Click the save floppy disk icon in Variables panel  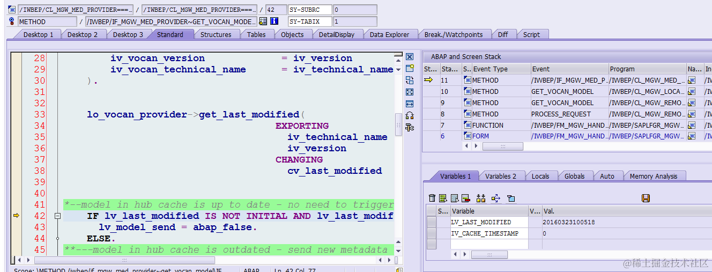click(x=646, y=199)
